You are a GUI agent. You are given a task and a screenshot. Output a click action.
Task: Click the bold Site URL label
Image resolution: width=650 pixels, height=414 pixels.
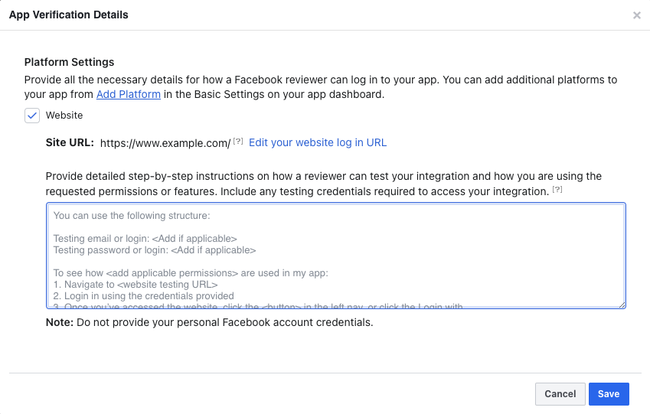(x=70, y=143)
